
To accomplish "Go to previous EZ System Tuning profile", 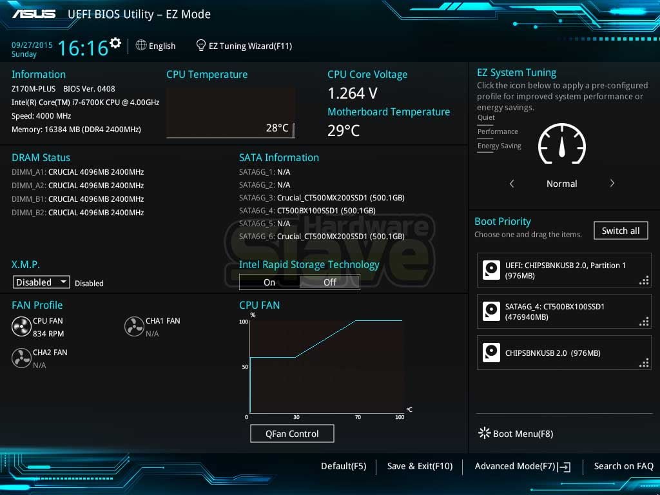I will 512,184.
